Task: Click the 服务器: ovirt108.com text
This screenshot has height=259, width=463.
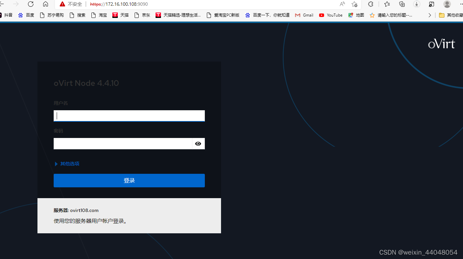Action: pos(76,210)
